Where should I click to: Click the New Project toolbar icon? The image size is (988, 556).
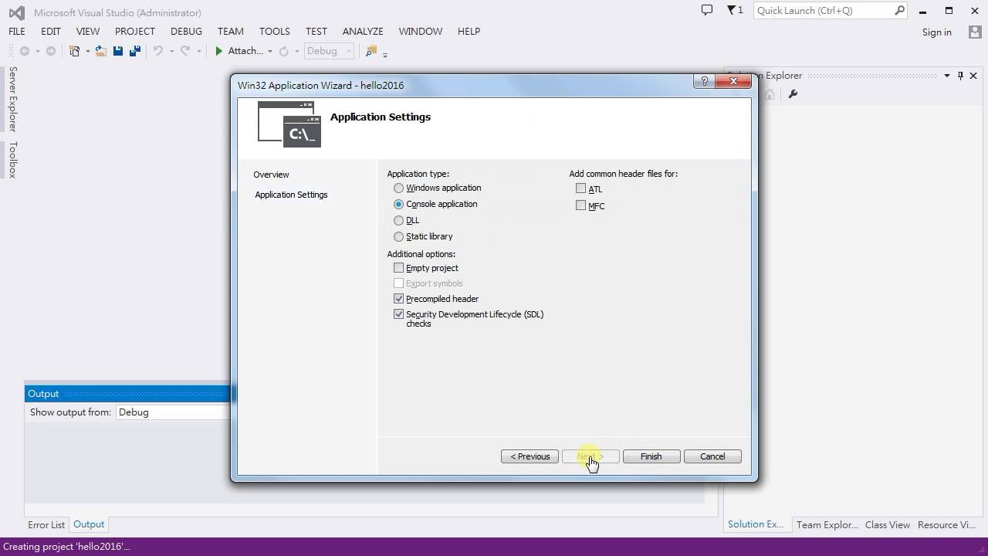75,51
